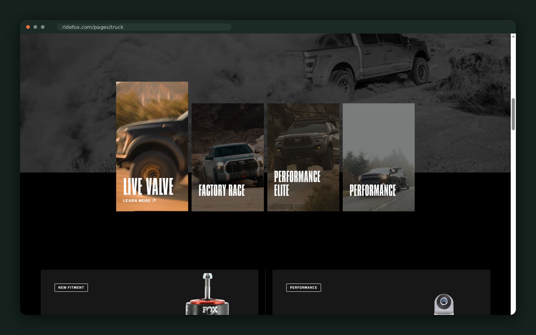Click the LIVE VALVE heading text

click(x=148, y=187)
